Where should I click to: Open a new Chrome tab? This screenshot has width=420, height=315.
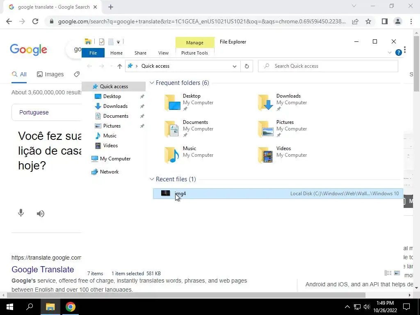pyautogui.click(x=111, y=7)
